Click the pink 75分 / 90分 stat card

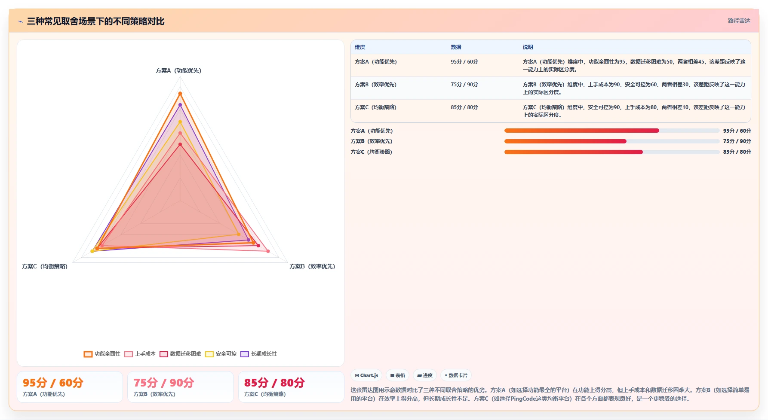click(x=181, y=387)
